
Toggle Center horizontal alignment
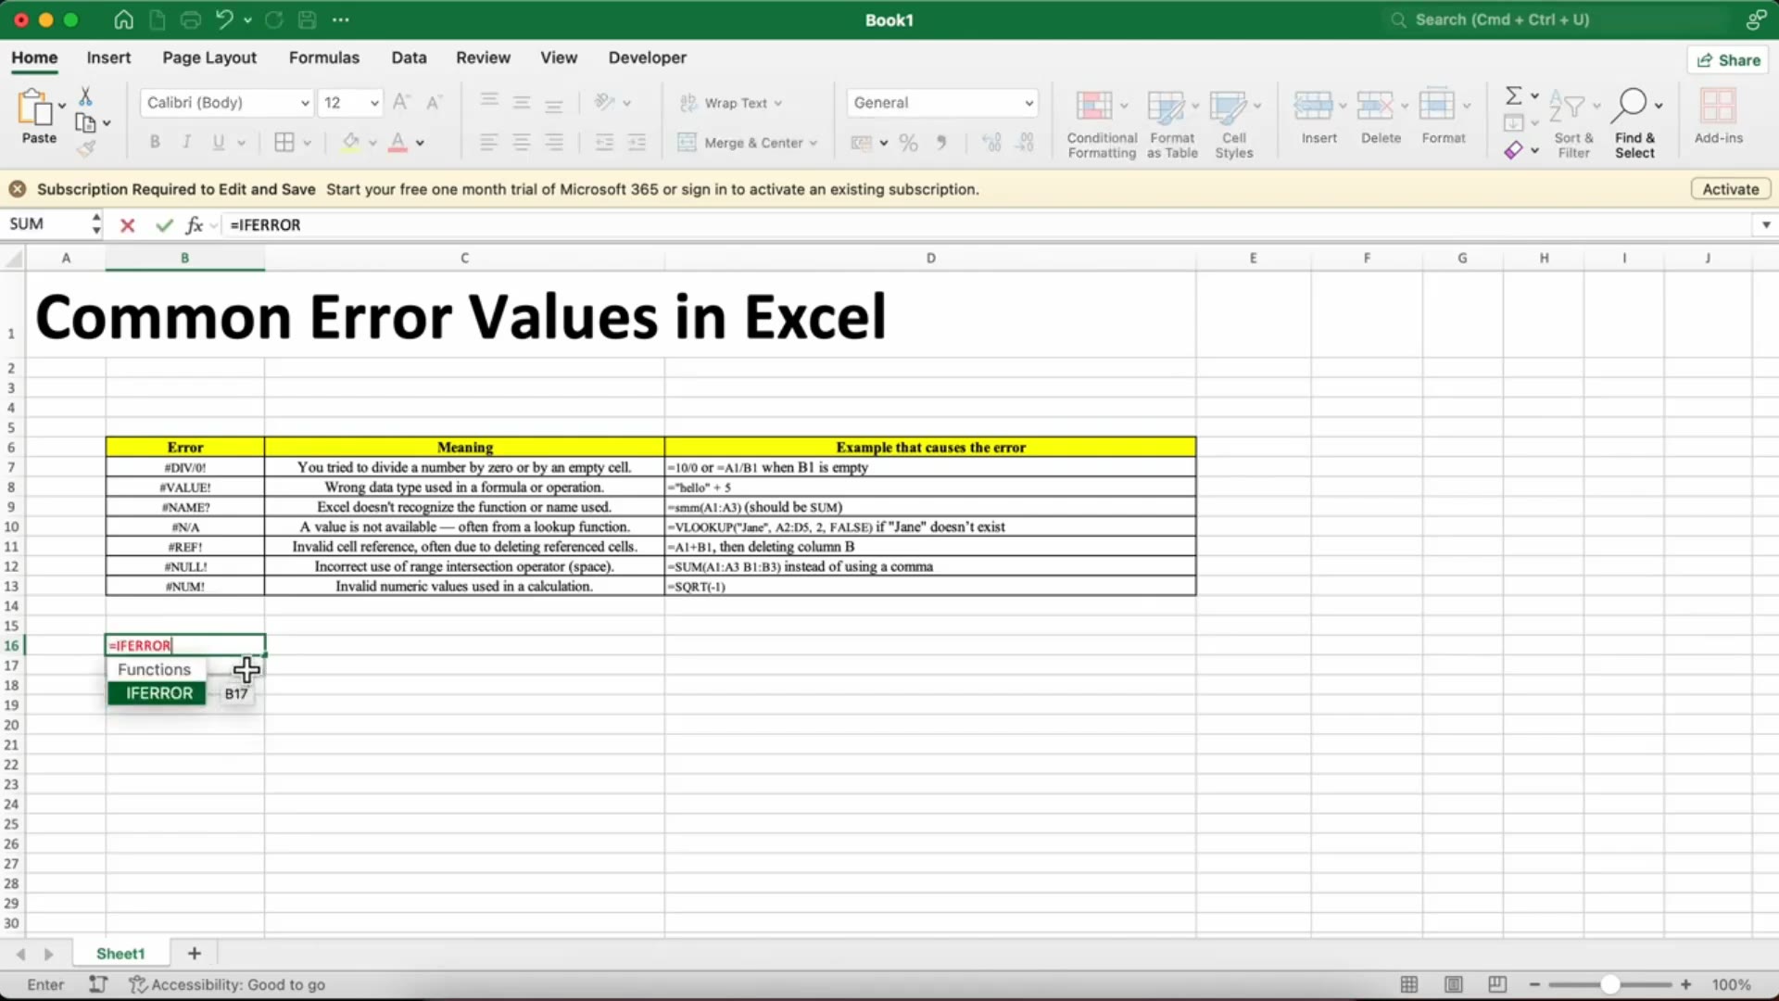coord(522,143)
